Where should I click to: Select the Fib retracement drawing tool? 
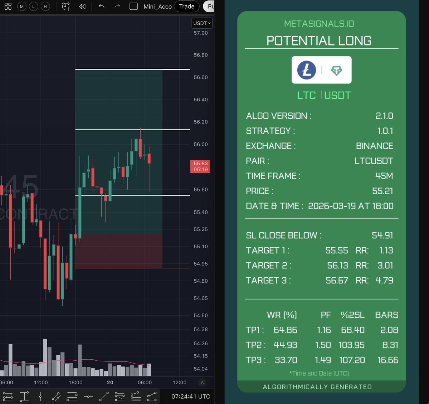click(x=8, y=396)
